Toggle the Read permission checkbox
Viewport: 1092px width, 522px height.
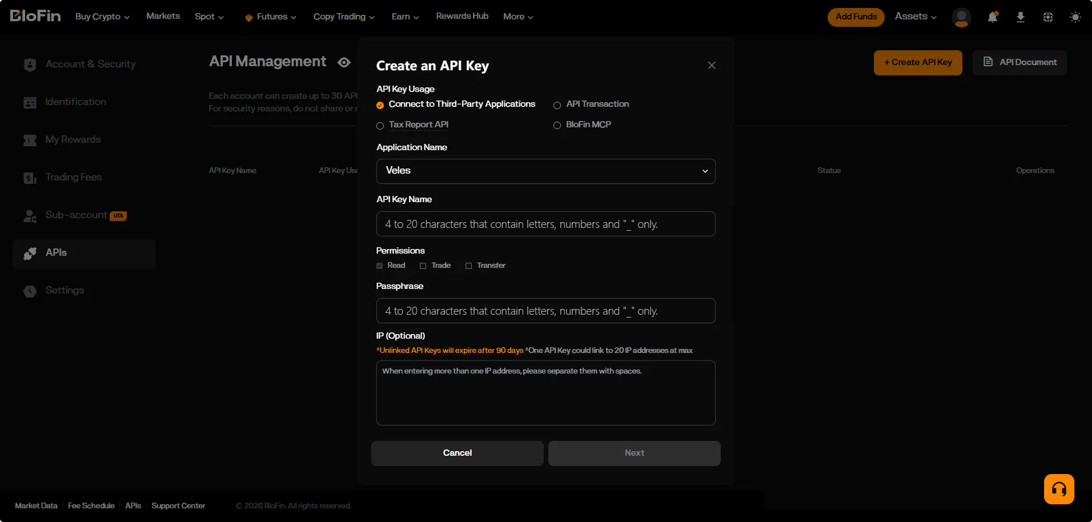[x=380, y=266]
